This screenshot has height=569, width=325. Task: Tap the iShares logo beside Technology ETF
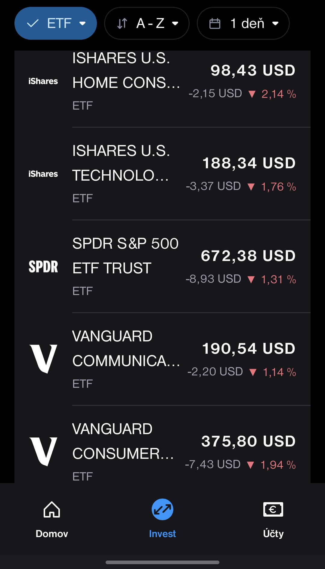point(43,174)
